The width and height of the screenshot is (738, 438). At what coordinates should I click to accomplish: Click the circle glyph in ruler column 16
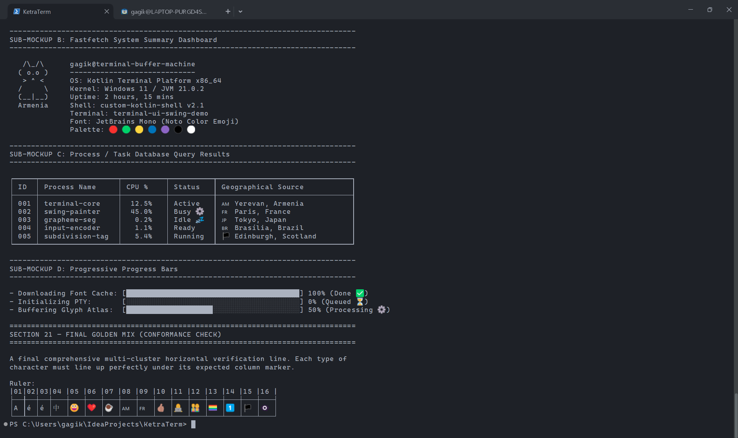coord(265,408)
